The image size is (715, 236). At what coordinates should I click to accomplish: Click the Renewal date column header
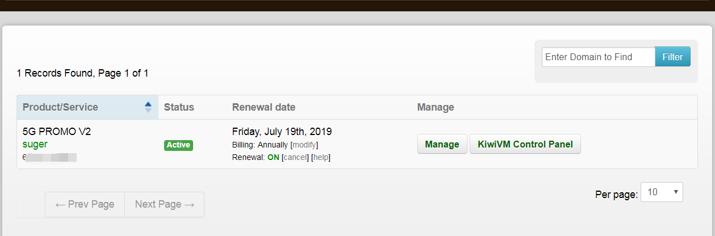click(x=264, y=107)
